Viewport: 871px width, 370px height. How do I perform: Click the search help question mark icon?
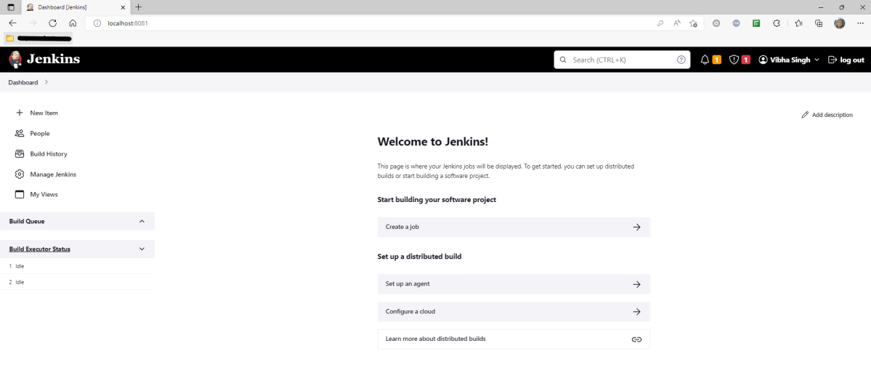coord(681,60)
